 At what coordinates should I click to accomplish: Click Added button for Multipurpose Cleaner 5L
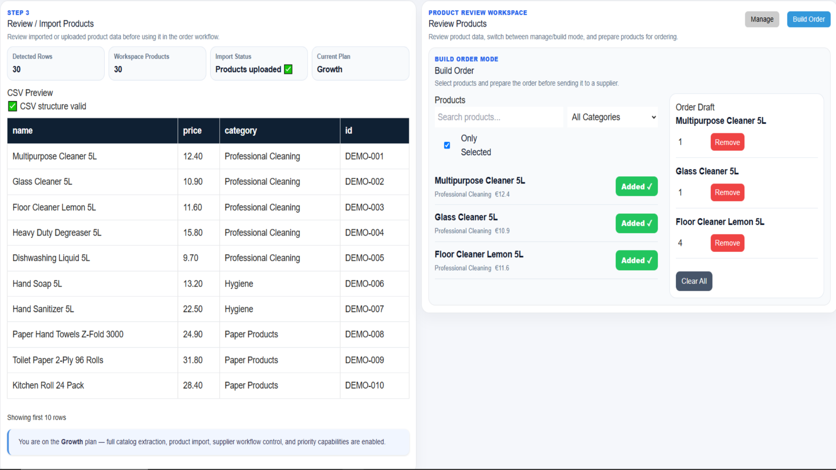point(636,186)
